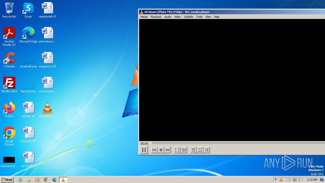Open the Help menu
This screenshot has width=325, height=183.
point(217,17)
